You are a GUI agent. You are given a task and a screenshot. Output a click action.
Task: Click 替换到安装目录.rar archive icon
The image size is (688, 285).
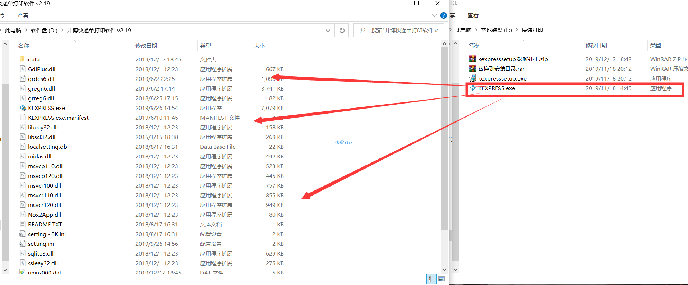point(472,68)
